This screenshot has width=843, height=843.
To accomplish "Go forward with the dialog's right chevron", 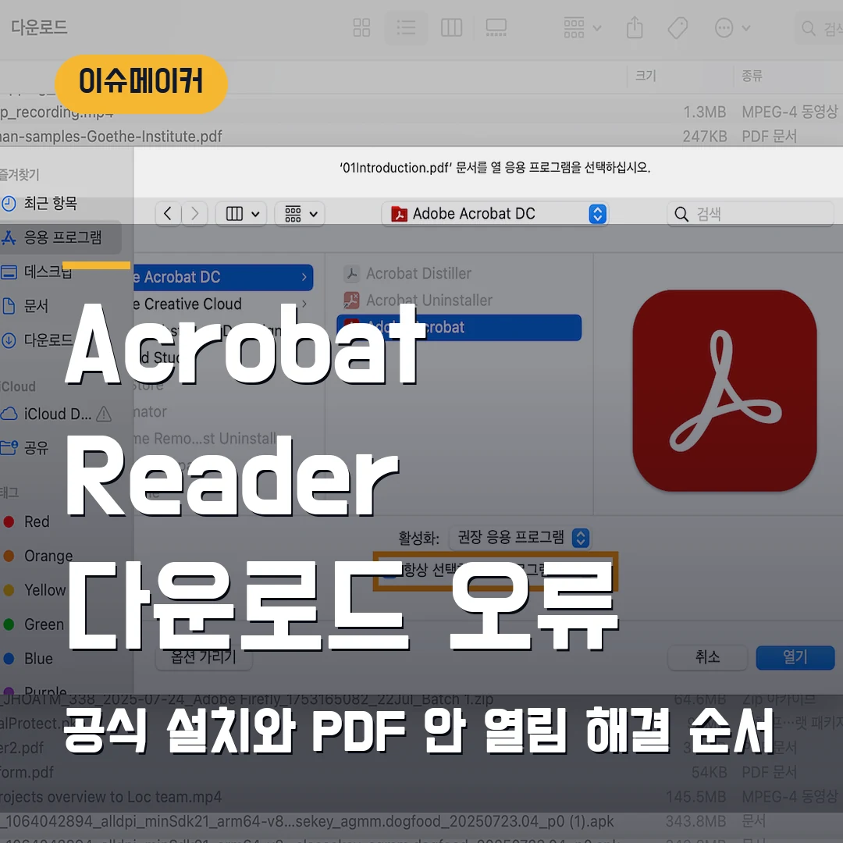I will (x=194, y=214).
